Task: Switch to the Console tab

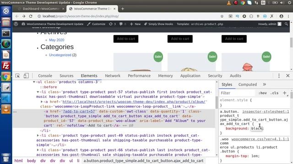Action: (x=45, y=76)
